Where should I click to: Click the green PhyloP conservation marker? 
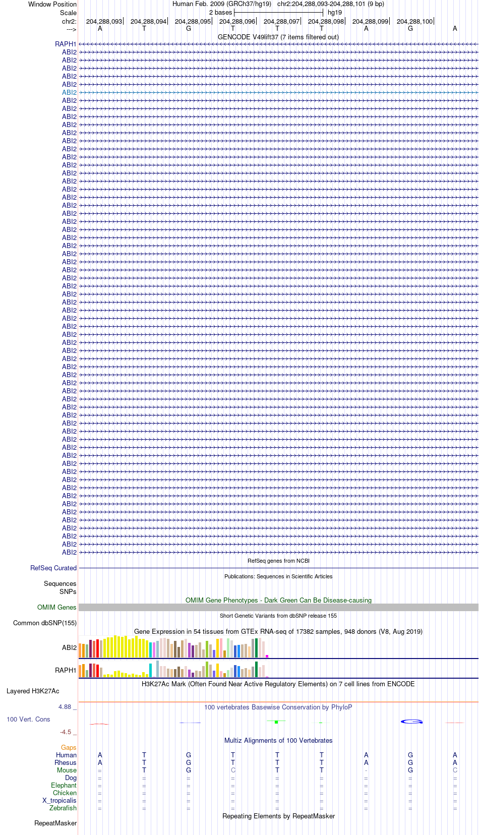click(276, 722)
